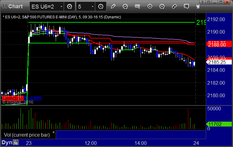Open the time template clock icon

click(101, 6)
